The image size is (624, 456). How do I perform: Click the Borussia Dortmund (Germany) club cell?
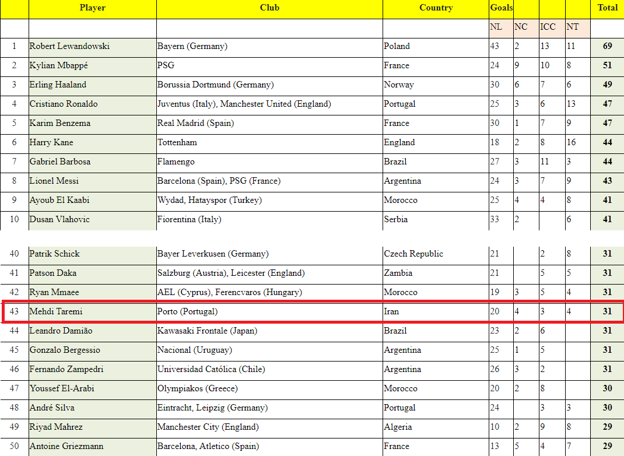coord(269,85)
